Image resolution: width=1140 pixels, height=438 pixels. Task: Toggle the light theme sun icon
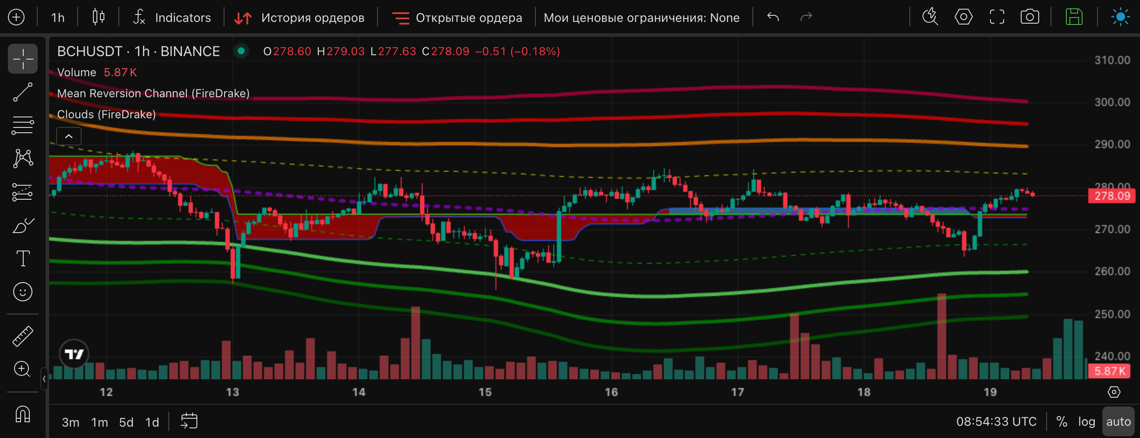click(x=1120, y=17)
